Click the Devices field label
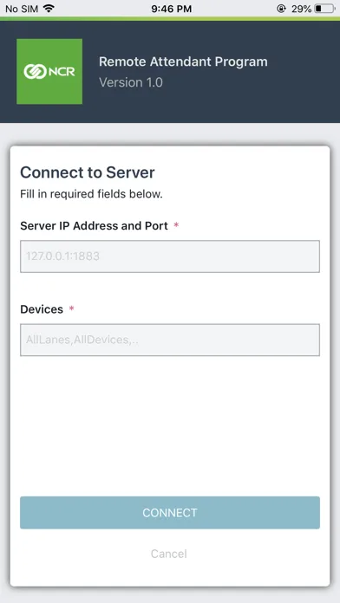 (42, 309)
